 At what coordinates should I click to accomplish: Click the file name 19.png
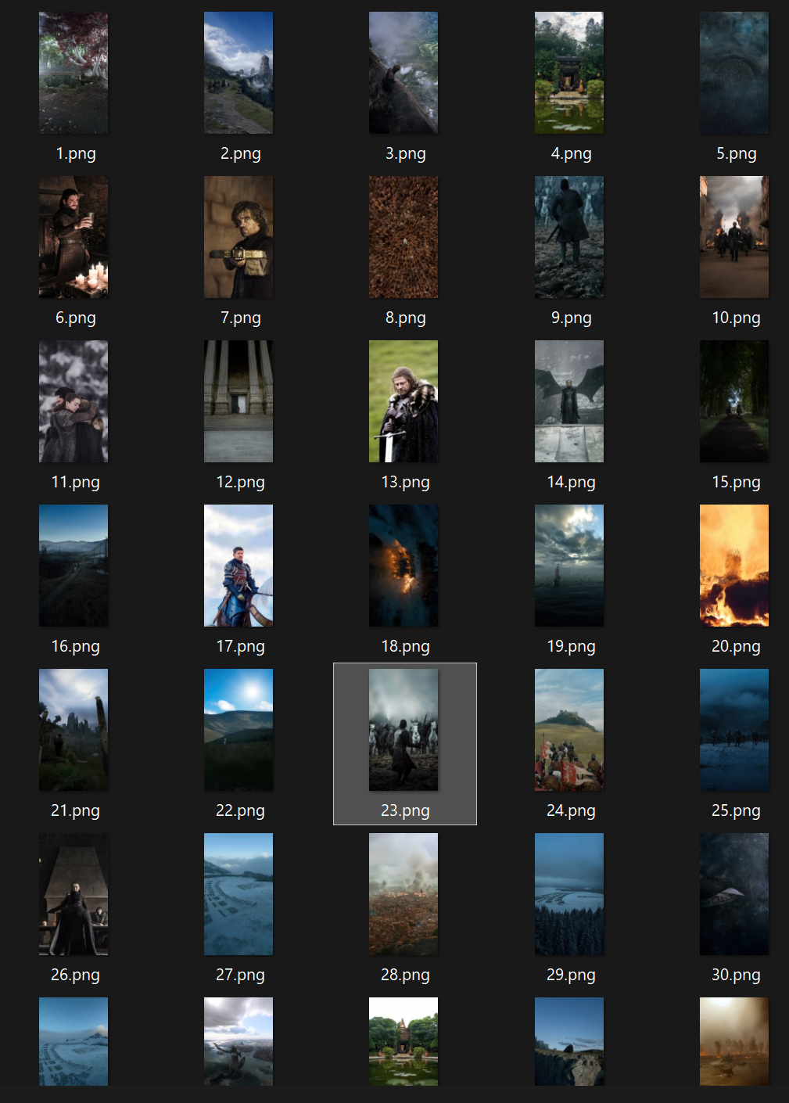pos(572,647)
